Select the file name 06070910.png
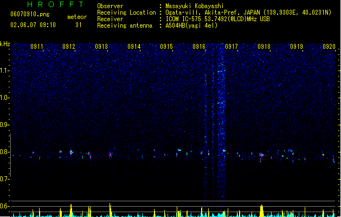 click(x=30, y=14)
